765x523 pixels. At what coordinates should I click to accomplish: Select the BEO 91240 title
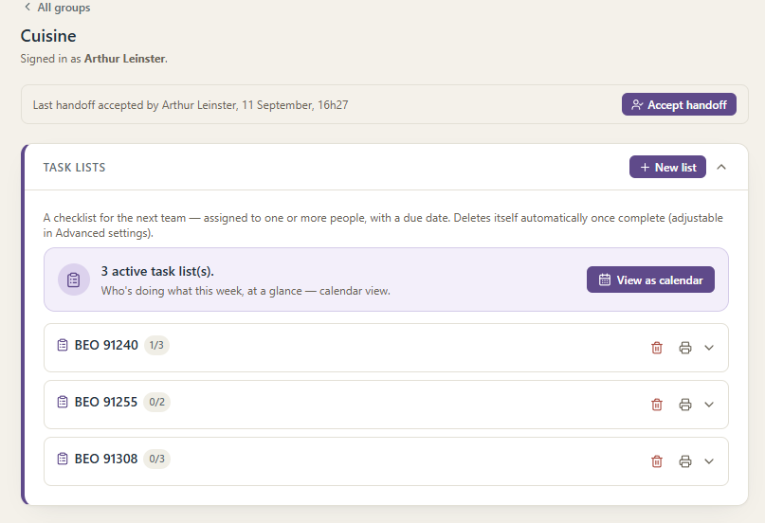coord(106,345)
